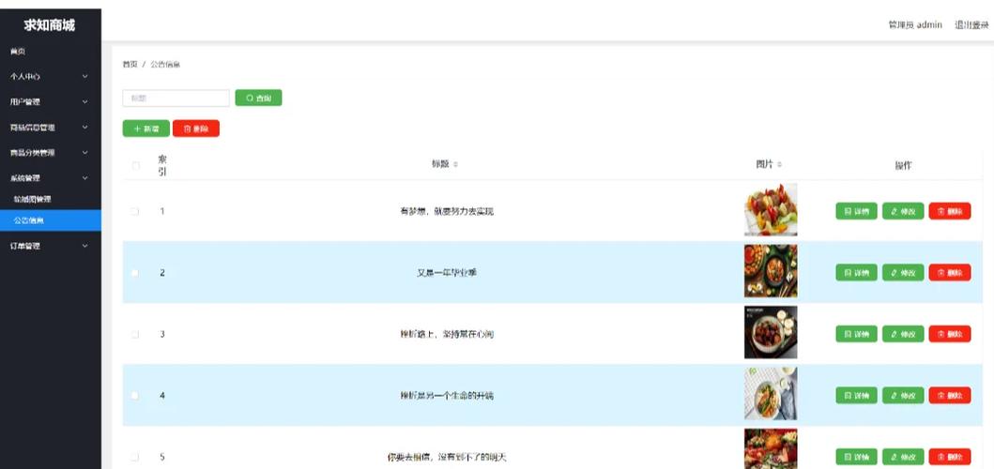
Task: Sort the table by the 图片 column arrows
Action: (780, 164)
